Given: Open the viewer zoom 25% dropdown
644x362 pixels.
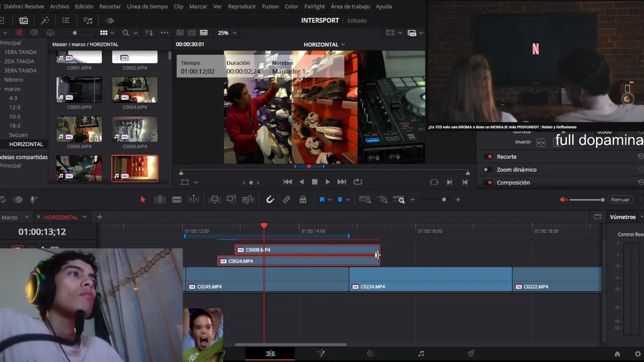Looking at the screenshot, I should tap(227, 33).
